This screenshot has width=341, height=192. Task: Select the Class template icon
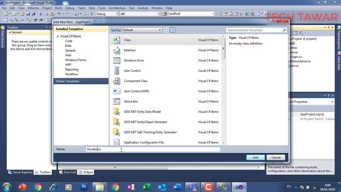click(x=117, y=40)
